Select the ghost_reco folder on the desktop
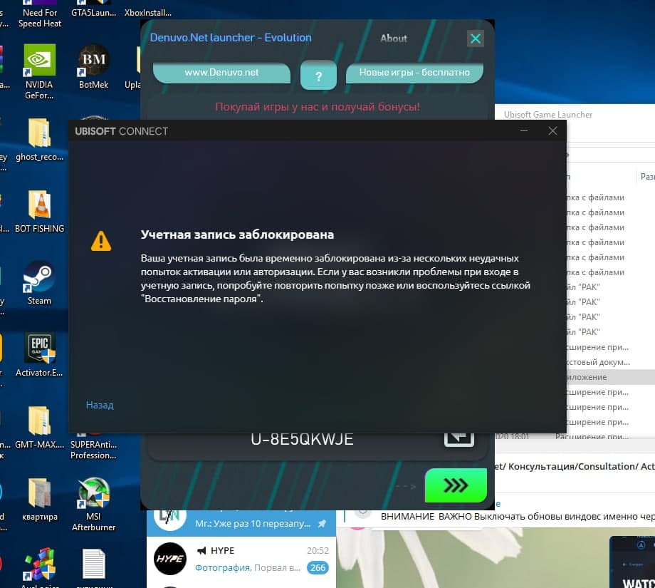Viewport: 655px width, 588px height. (x=39, y=135)
